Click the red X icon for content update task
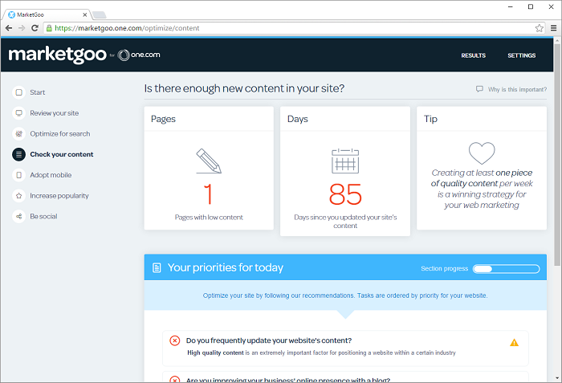This screenshot has width=562, height=383. pyautogui.click(x=175, y=340)
